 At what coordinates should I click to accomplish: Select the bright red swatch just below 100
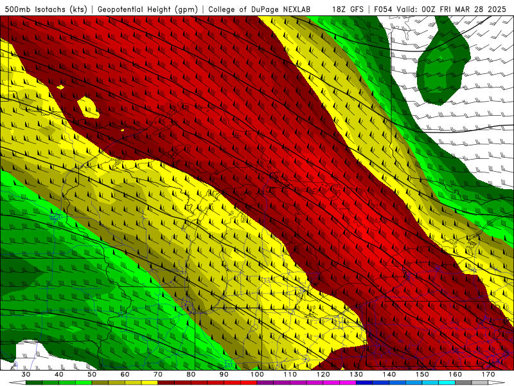(x=249, y=383)
